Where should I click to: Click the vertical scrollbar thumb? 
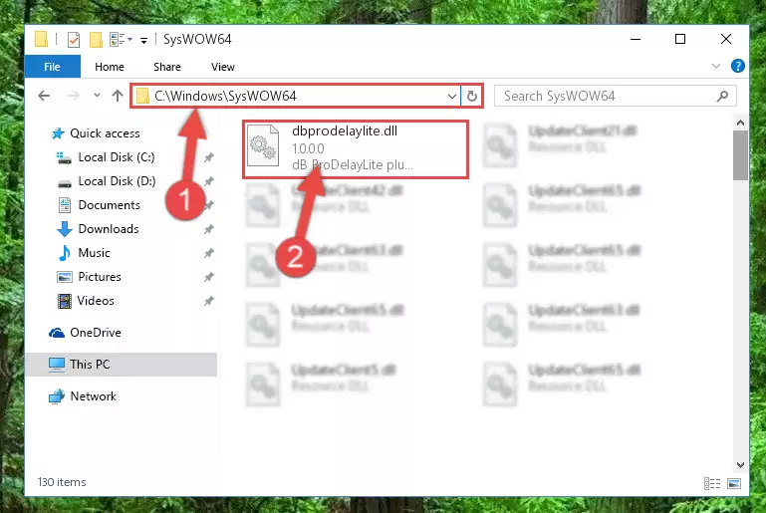pos(740,155)
